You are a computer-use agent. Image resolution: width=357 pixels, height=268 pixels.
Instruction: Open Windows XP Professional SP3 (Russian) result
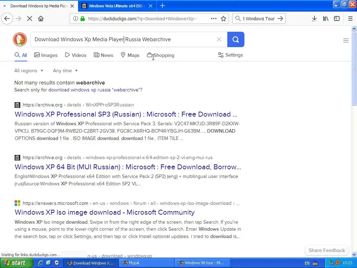(x=126, y=114)
